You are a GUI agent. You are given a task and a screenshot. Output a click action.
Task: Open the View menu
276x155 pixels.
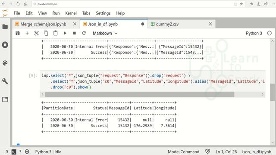[x=42, y=13]
